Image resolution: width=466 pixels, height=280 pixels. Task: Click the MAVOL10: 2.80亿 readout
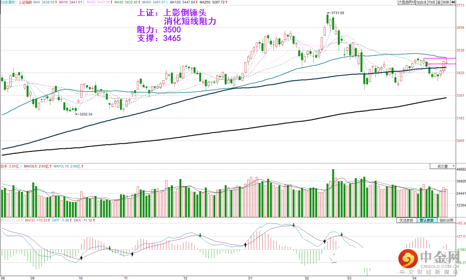coord(67,166)
